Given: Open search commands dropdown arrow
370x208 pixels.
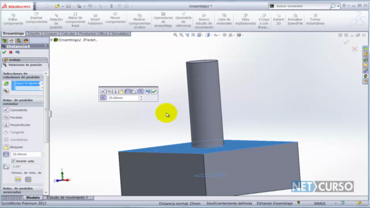Looking at the screenshot, I should point(338,6).
